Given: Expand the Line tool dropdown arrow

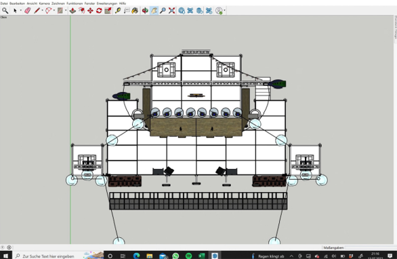Looking at the screenshot, I should tap(42, 11).
